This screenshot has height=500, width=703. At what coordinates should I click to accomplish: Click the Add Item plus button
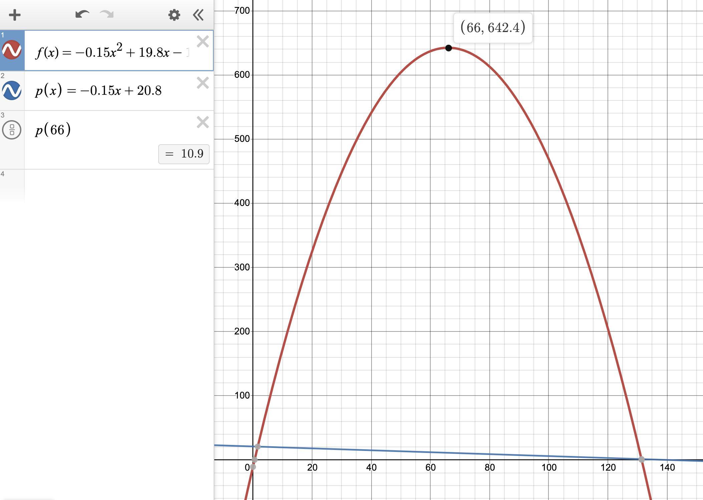[x=15, y=15]
